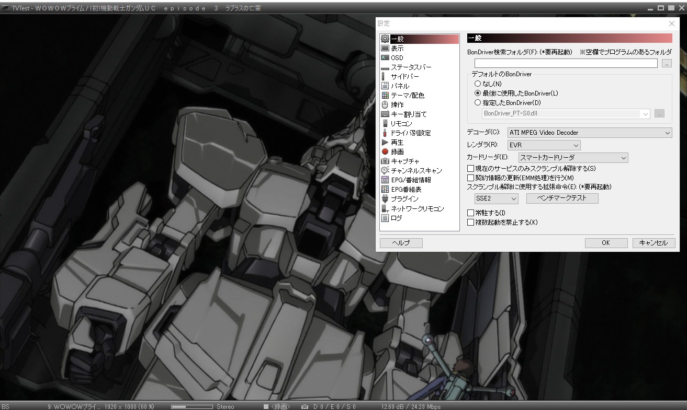The height and width of the screenshot is (410, 687).
Task: Click browse ... button beside BonDriver_PT-S0.dll
Action: [x=659, y=113]
